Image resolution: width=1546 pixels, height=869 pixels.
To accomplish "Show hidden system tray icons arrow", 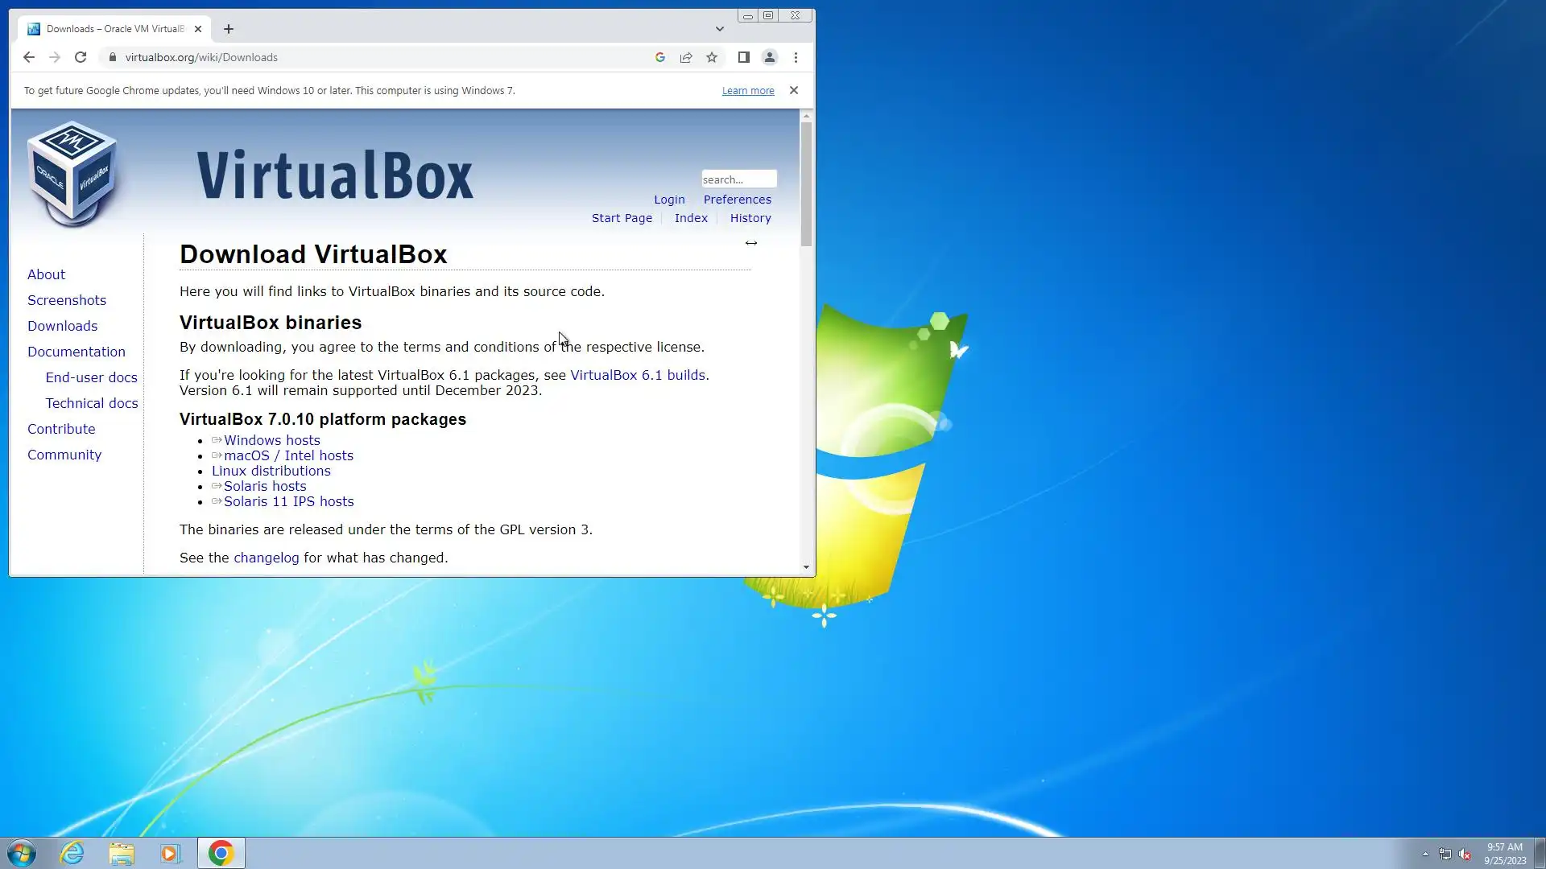I will 1425,854.
